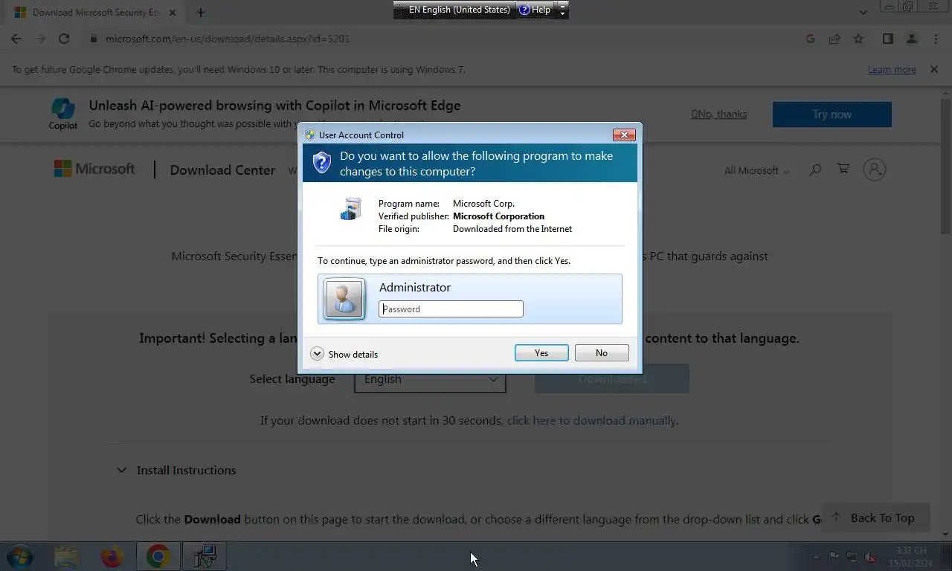Reload the Chrome page
Image resolution: width=952 pixels, height=571 pixels.
click(x=64, y=39)
